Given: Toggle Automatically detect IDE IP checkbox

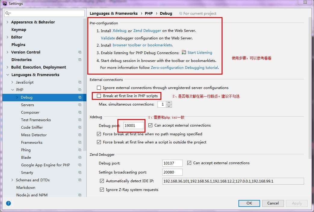Looking at the screenshot, I should [x=102, y=181].
